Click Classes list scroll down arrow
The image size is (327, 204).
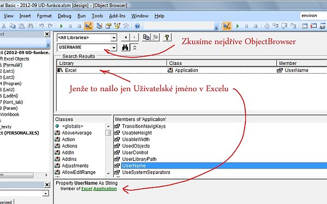[x=108, y=173]
